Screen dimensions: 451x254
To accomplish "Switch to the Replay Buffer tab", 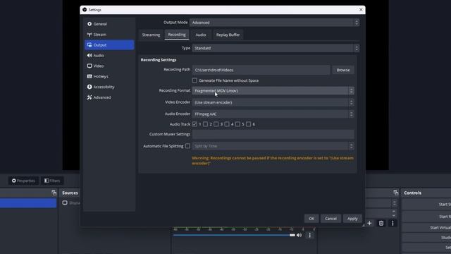I will [228, 35].
